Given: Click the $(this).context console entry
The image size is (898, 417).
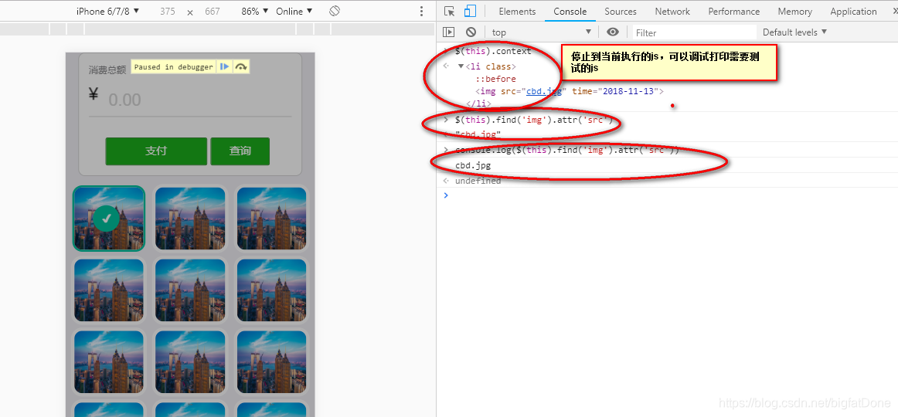Looking at the screenshot, I should (493, 52).
